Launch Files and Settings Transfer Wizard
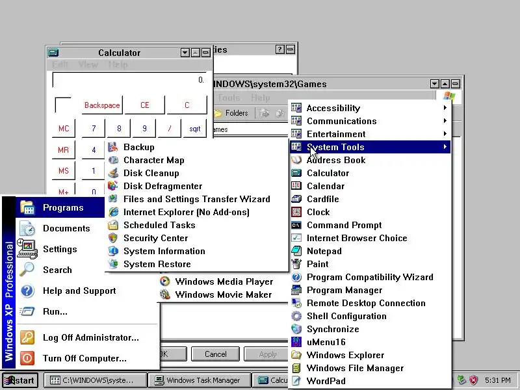 tap(197, 199)
